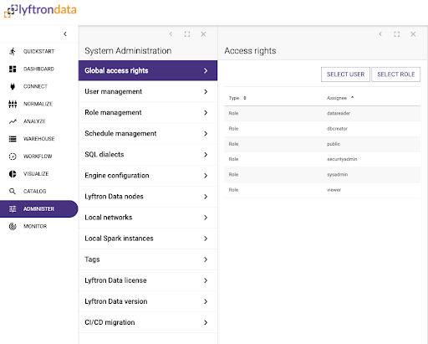
Task: Click the Analyze trend-line icon
Action: [x=13, y=121]
